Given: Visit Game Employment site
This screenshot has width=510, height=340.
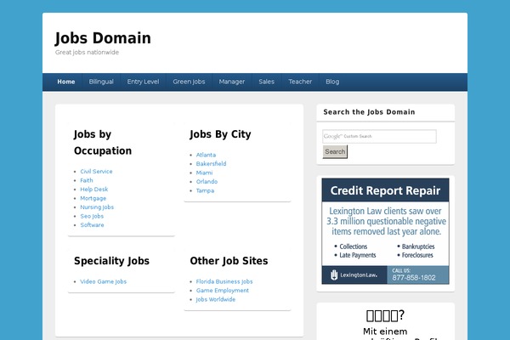Looking at the screenshot, I should click(x=223, y=291).
